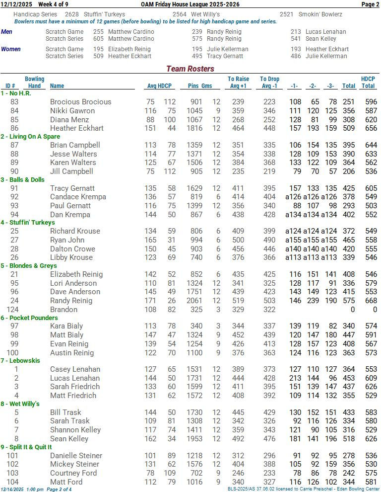The image size is (381, 492).
Task: Click 'Sean Kelley' in Wet Willy's roster
Action: tap(69, 439)
